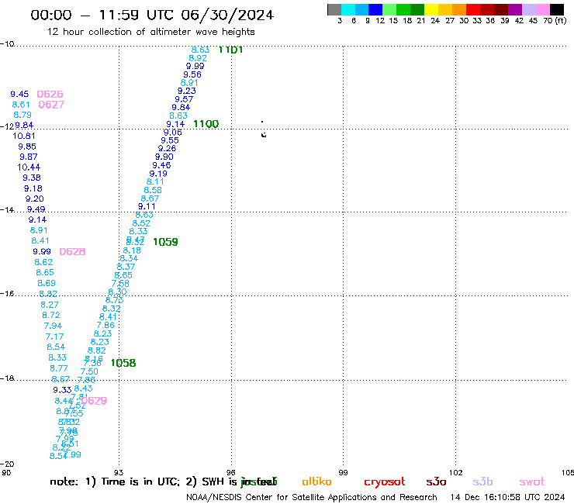Click the s3a satellite legend label

coord(436,482)
